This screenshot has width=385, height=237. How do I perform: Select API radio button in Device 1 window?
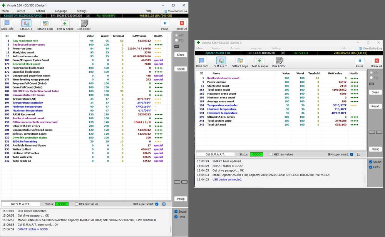coord(176,35)
